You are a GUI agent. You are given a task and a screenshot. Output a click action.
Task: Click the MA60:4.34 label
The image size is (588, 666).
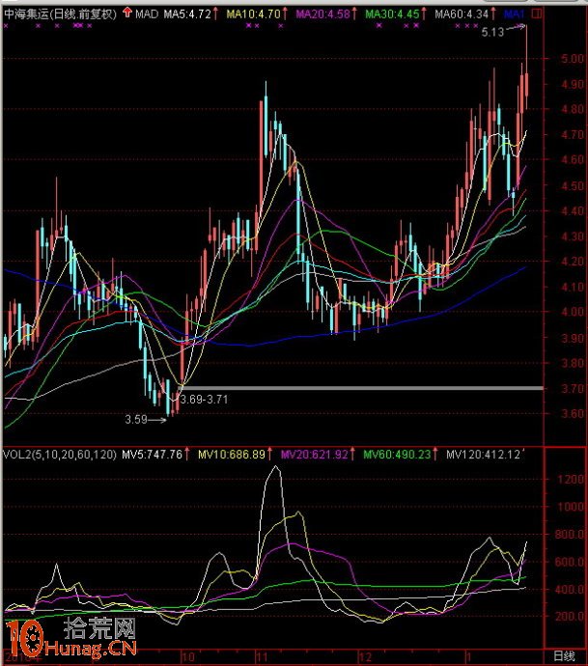click(462, 14)
